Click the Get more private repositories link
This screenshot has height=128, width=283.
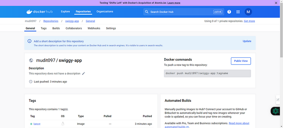click(x=249, y=21)
